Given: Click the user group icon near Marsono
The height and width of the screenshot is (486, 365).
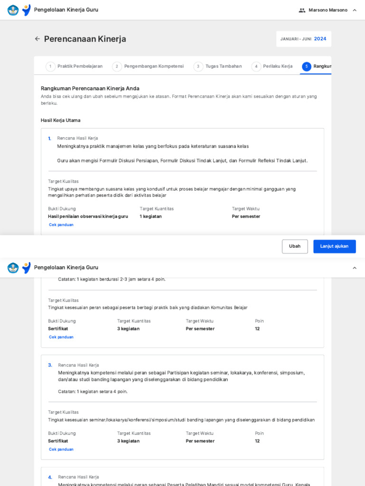Looking at the screenshot, I should [302, 10].
